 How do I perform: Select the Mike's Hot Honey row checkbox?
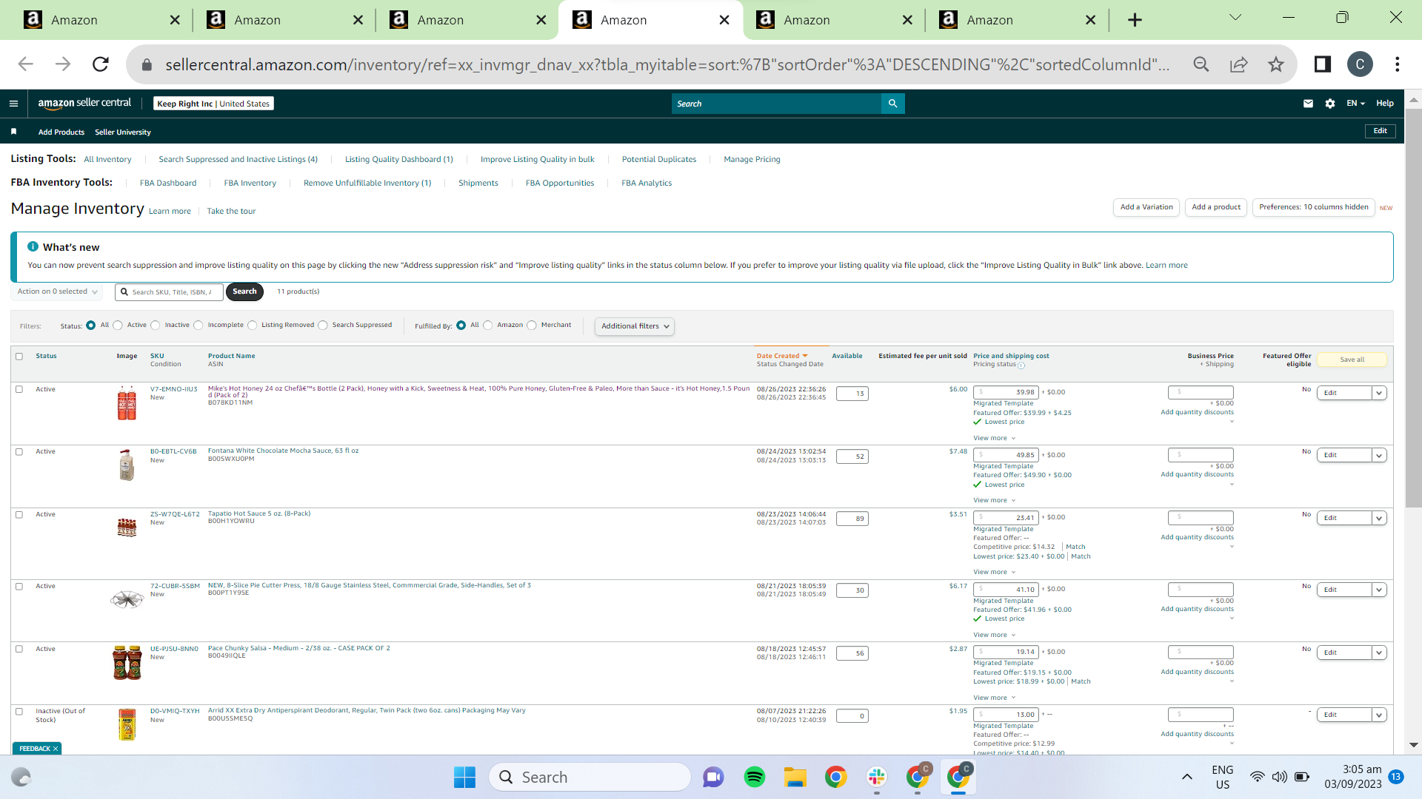[x=19, y=389]
